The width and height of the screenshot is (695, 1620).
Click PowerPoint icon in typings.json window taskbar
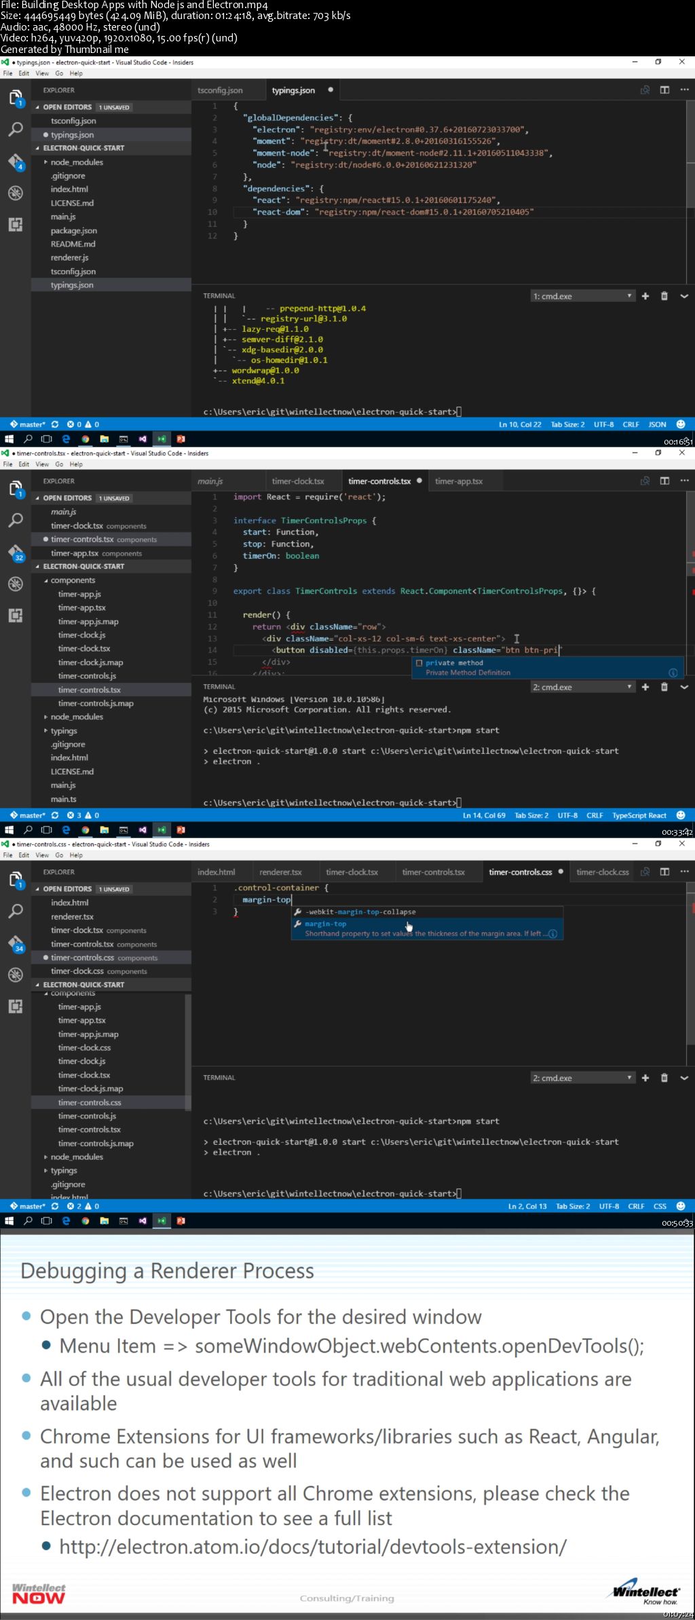[x=181, y=439]
